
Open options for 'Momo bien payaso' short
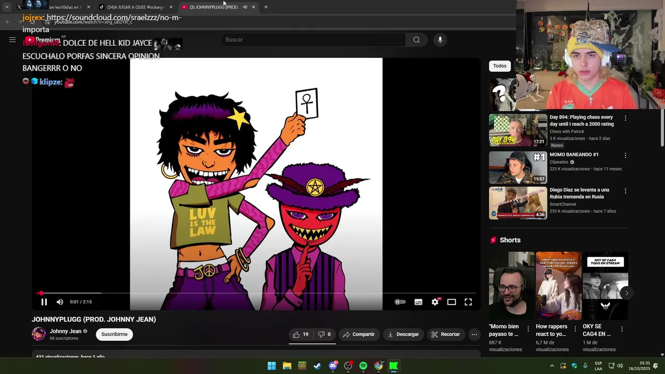(528, 329)
